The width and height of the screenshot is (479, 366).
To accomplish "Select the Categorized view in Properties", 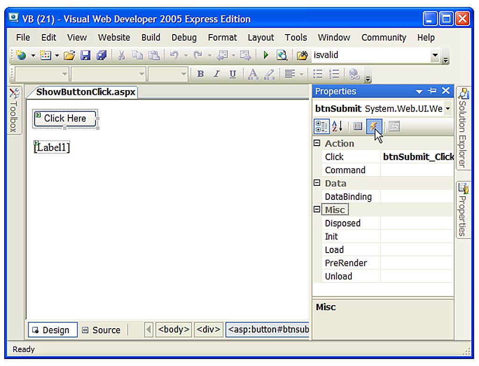I will pyautogui.click(x=321, y=126).
